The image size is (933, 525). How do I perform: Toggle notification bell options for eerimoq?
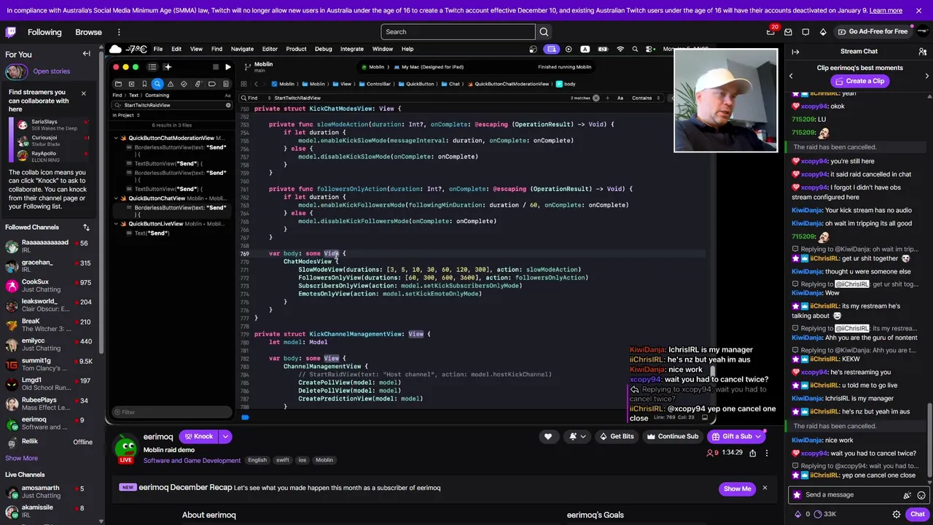click(x=577, y=436)
